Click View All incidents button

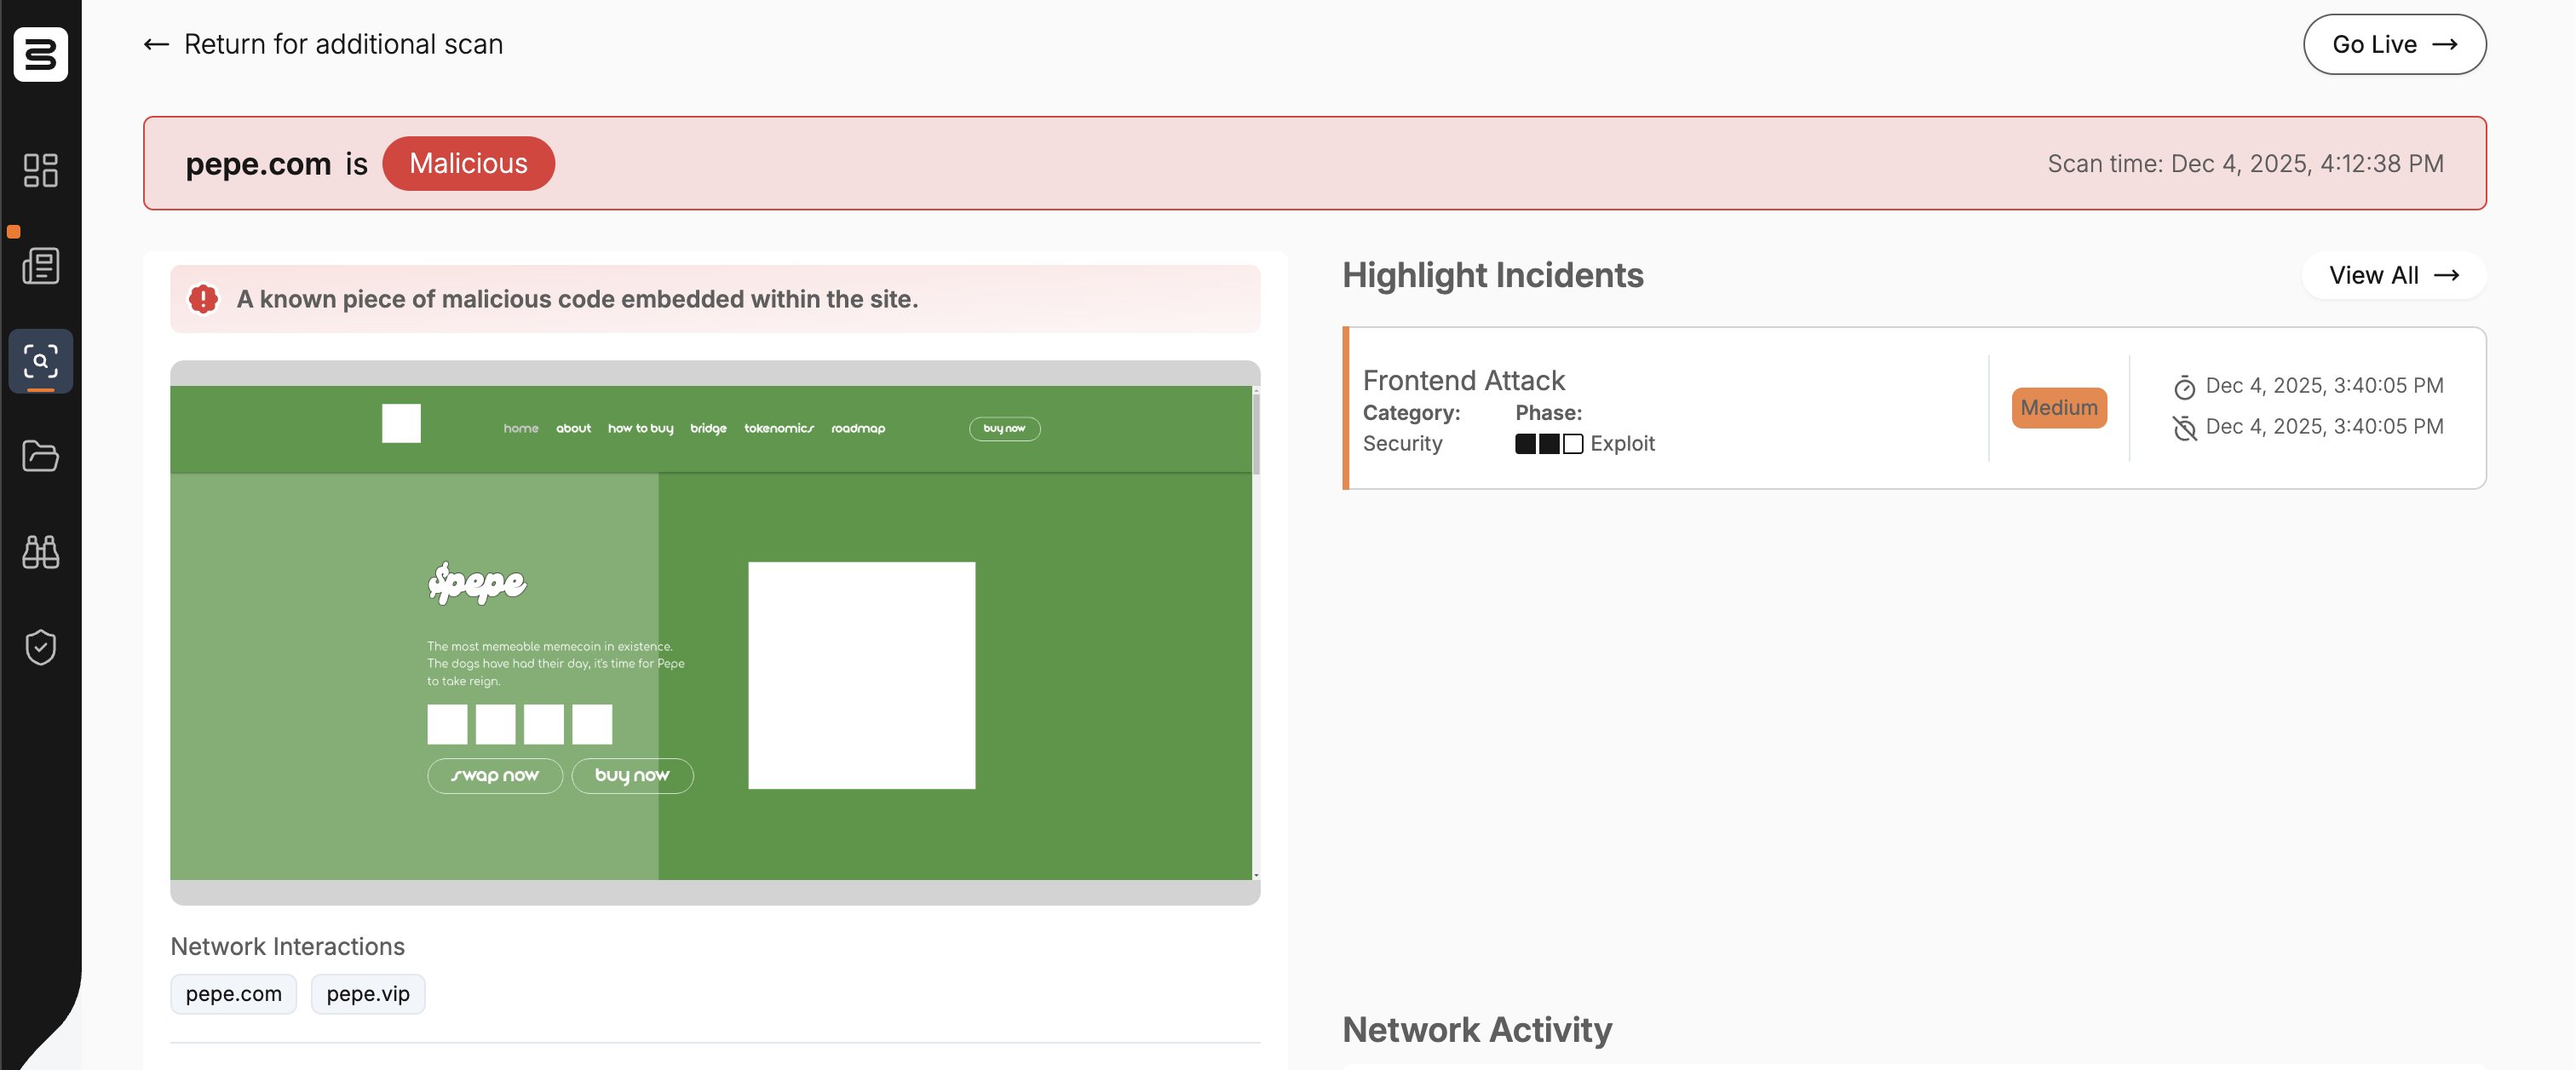click(2392, 275)
